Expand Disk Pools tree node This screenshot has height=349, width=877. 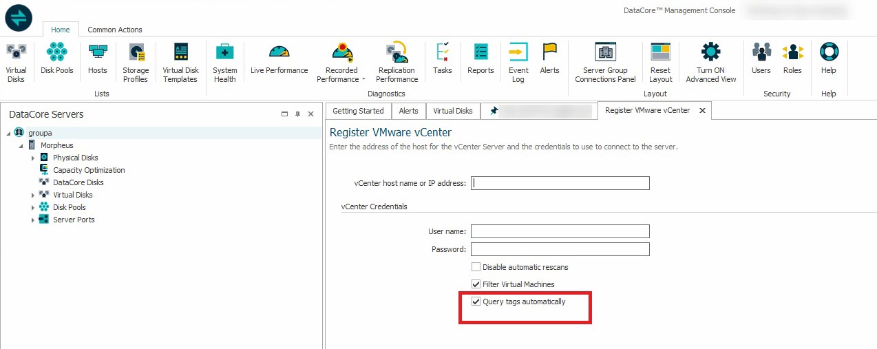point(33,208)
